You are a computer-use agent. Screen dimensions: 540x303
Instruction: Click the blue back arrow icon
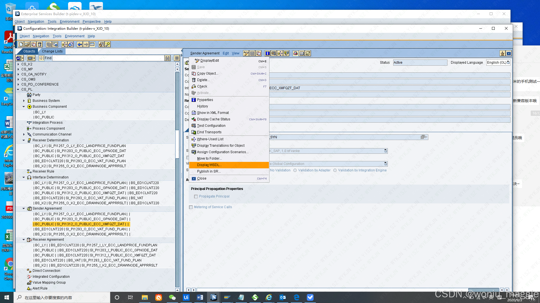tap(80, 44)
